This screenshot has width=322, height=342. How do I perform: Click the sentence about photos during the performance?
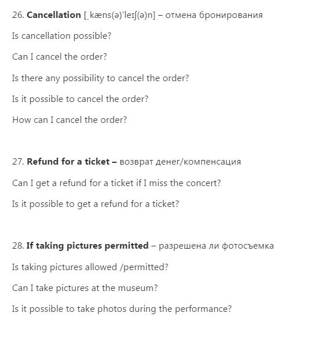[x=122, y=309]
